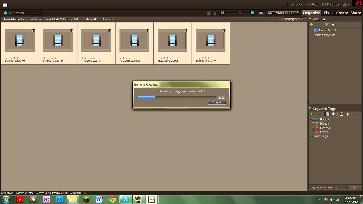Open Photoshop Elements pse taskbar icon

[60, 199]
